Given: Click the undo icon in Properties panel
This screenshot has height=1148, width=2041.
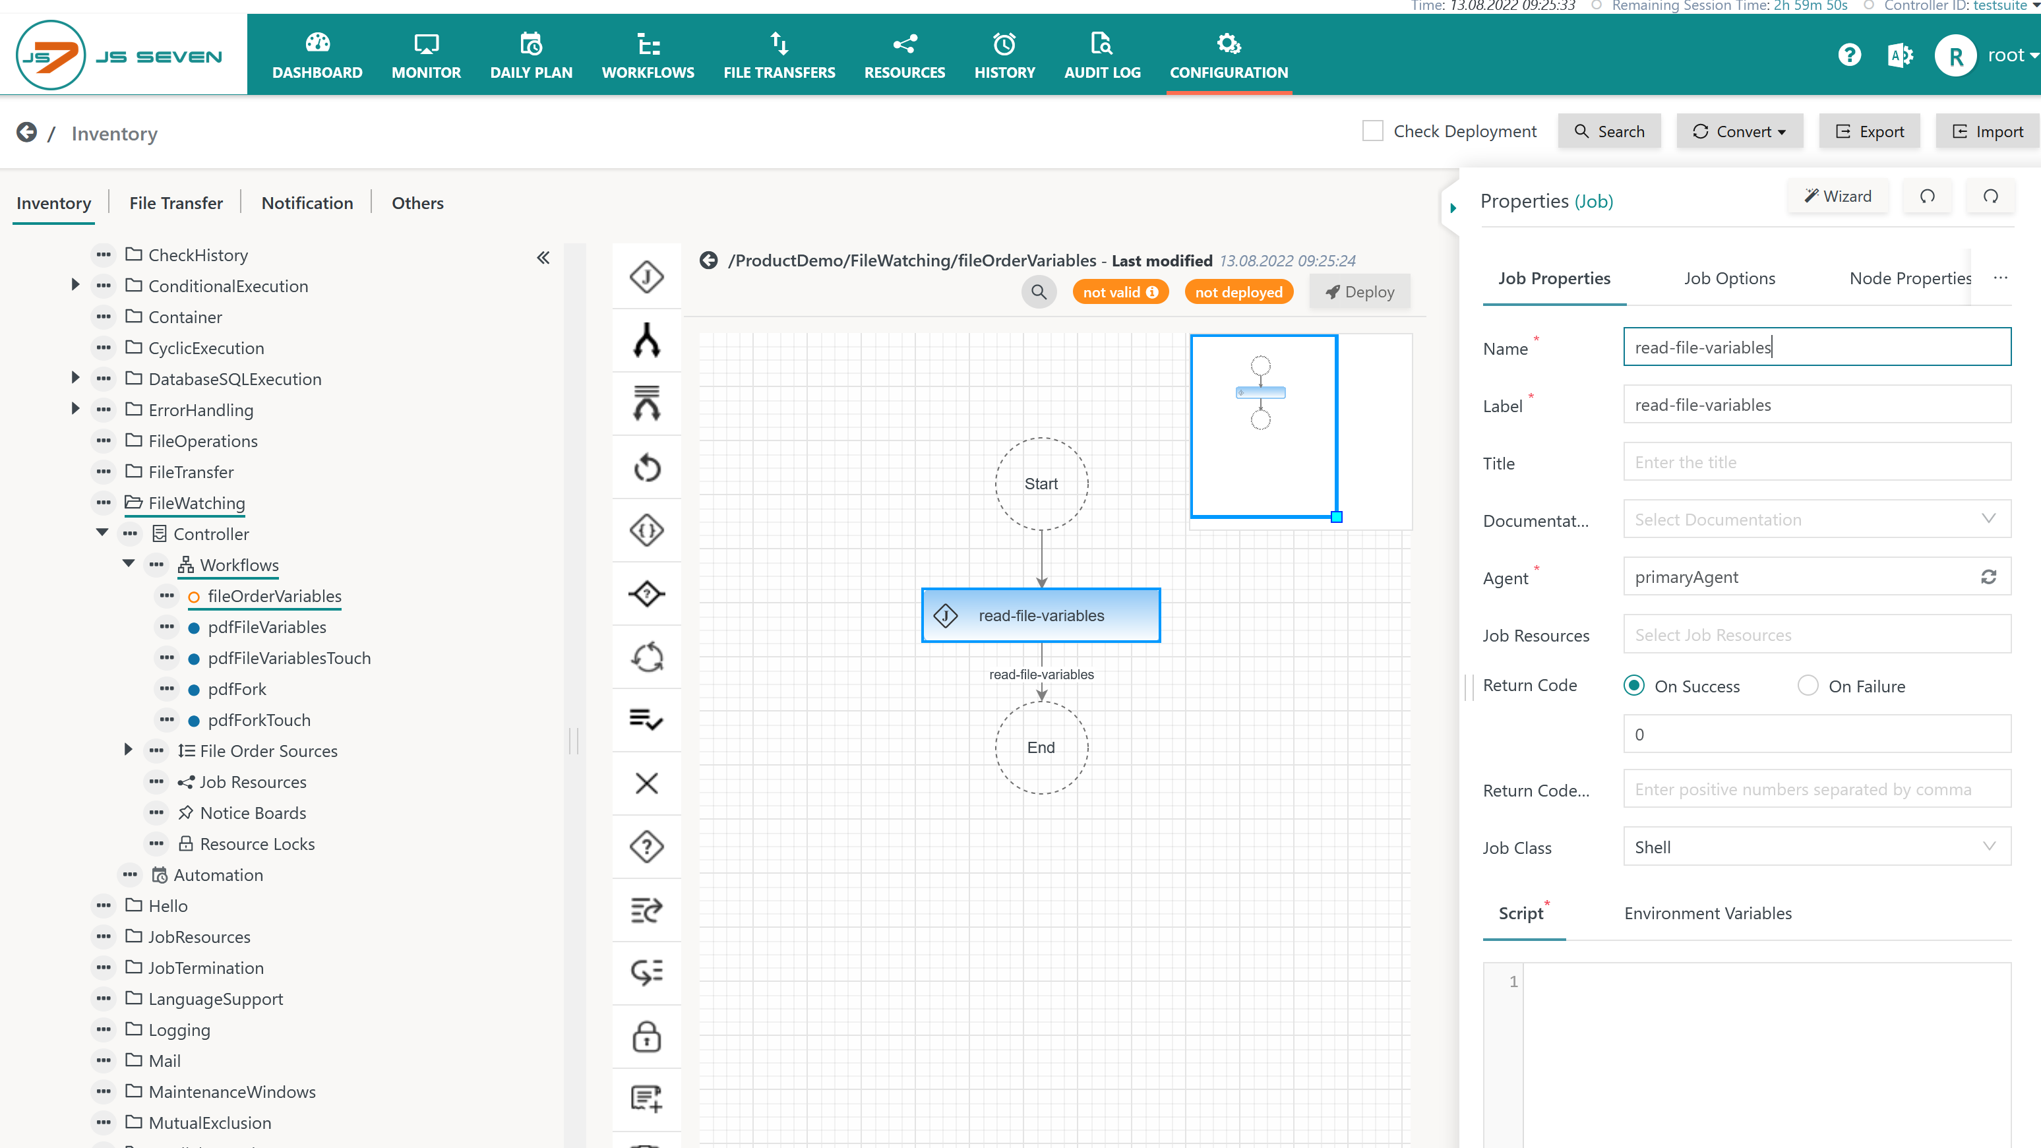Looking at the screenshot, I should tap(1927, 196).
